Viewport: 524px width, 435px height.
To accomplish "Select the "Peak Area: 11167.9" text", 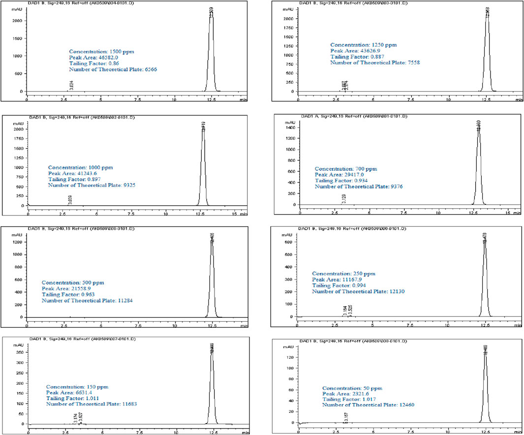I will click(x=337, y=280).
